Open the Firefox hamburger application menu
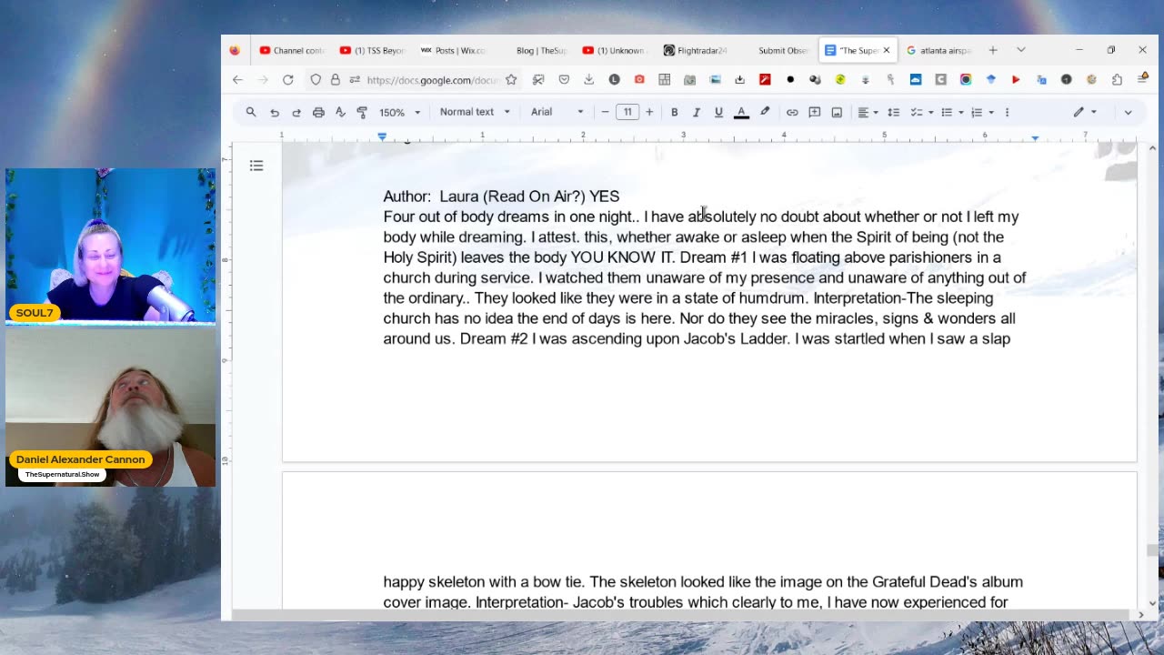This screenshot has width=1164, height=655. (1142, 80)
